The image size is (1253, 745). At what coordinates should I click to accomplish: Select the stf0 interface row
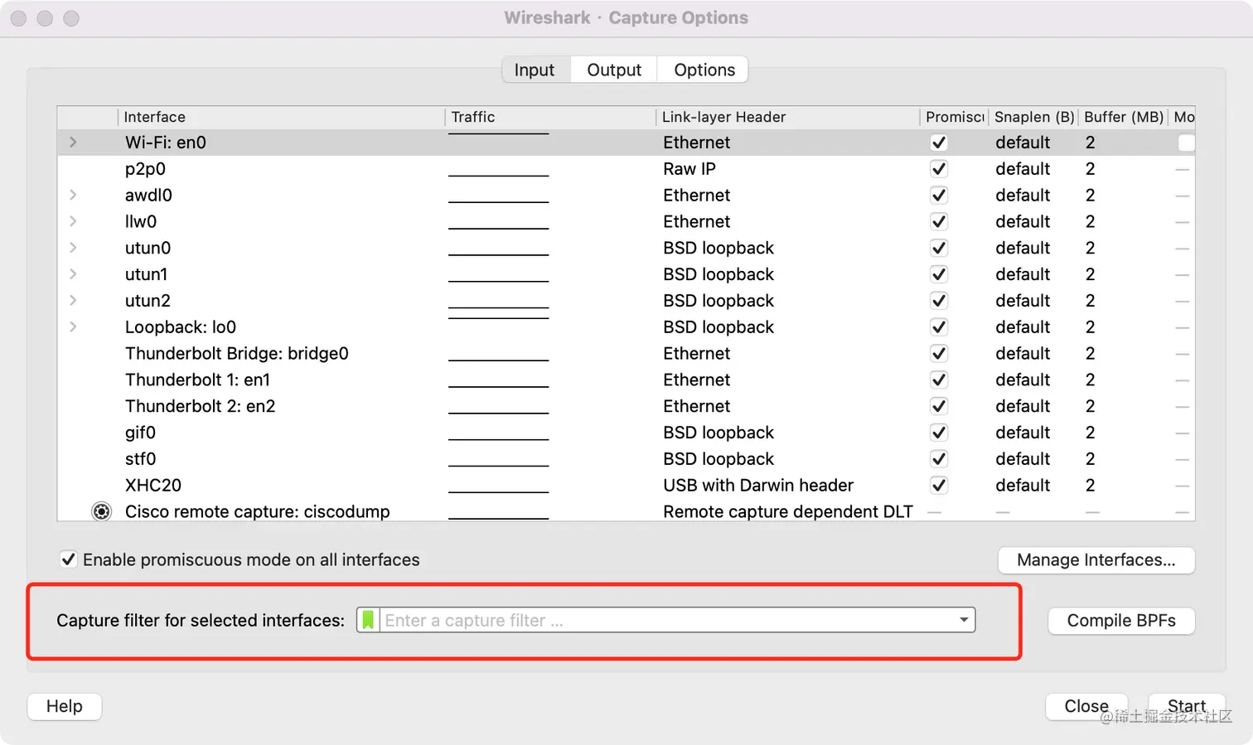[626, 459]
